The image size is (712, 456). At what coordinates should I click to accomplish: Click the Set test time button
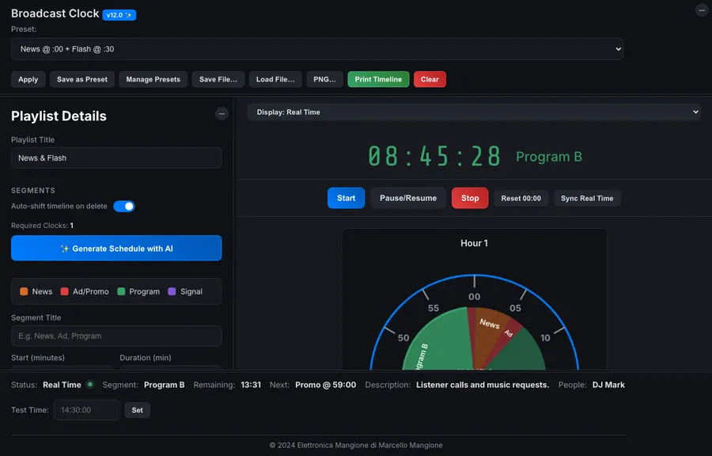click(137, 410)
